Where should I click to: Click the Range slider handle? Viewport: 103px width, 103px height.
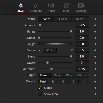pos(71,31)
